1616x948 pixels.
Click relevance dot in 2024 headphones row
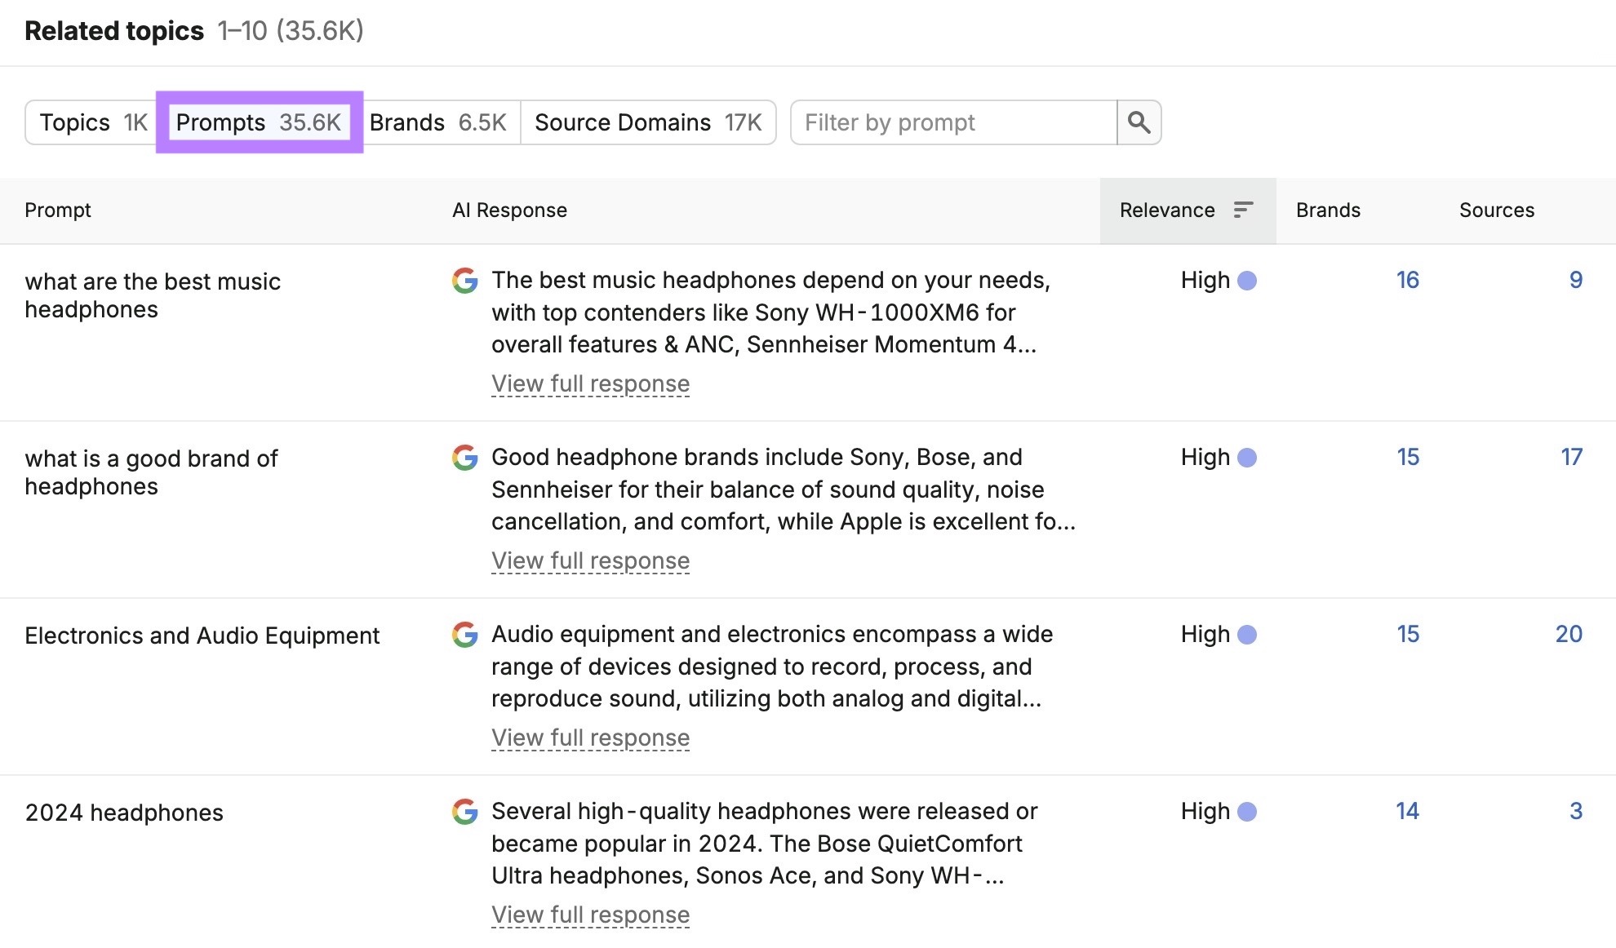[x=1247, y=812]
